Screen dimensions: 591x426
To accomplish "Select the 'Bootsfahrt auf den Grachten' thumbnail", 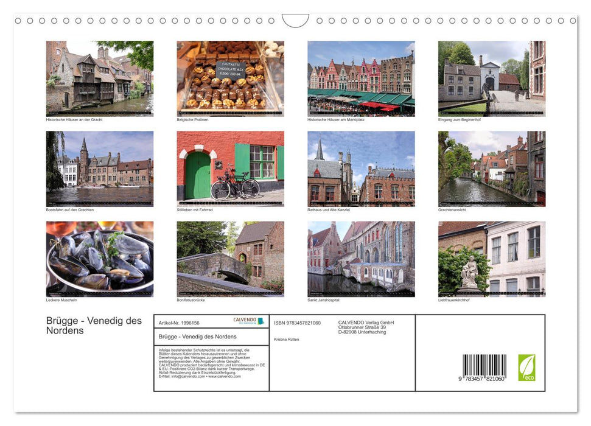I will click(x=99, y=169).
